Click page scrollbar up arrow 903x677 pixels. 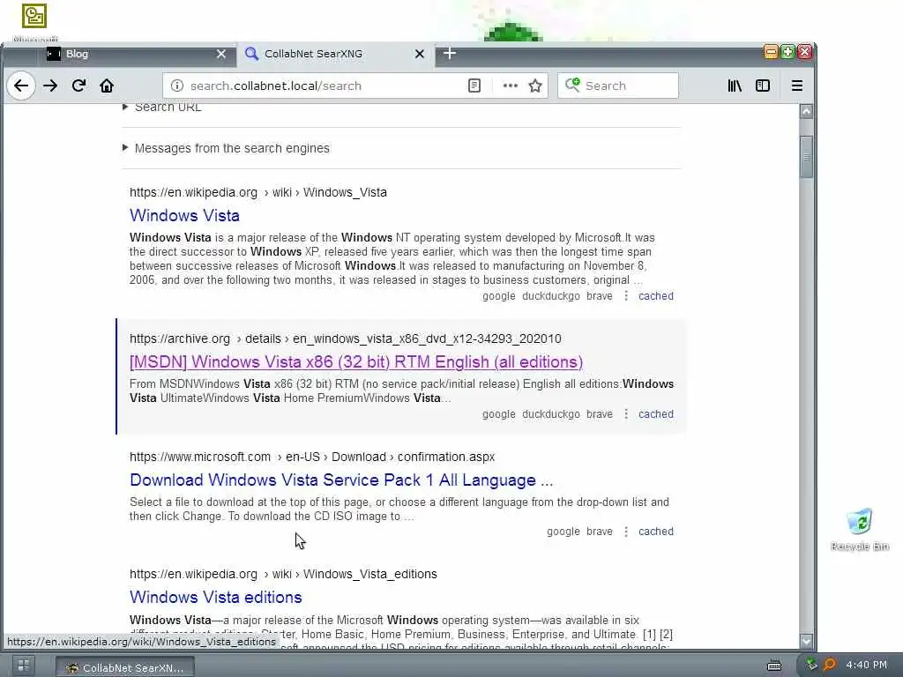806,111
